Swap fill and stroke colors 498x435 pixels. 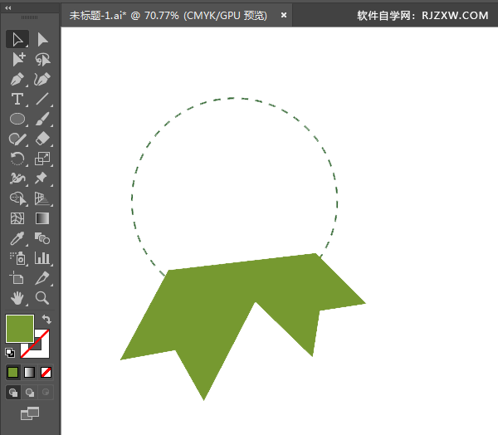click(x=46, y=319)
